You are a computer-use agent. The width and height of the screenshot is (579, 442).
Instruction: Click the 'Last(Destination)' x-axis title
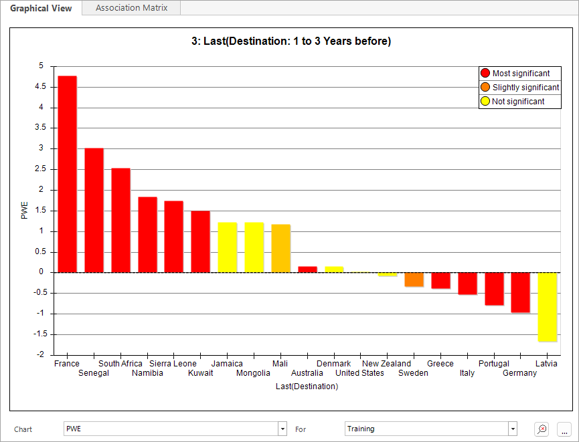[307, 386]
